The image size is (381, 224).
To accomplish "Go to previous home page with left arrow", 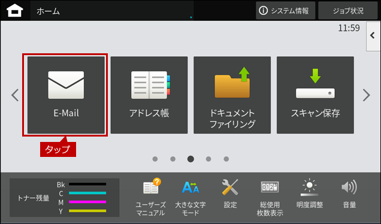I will point(15,95).
